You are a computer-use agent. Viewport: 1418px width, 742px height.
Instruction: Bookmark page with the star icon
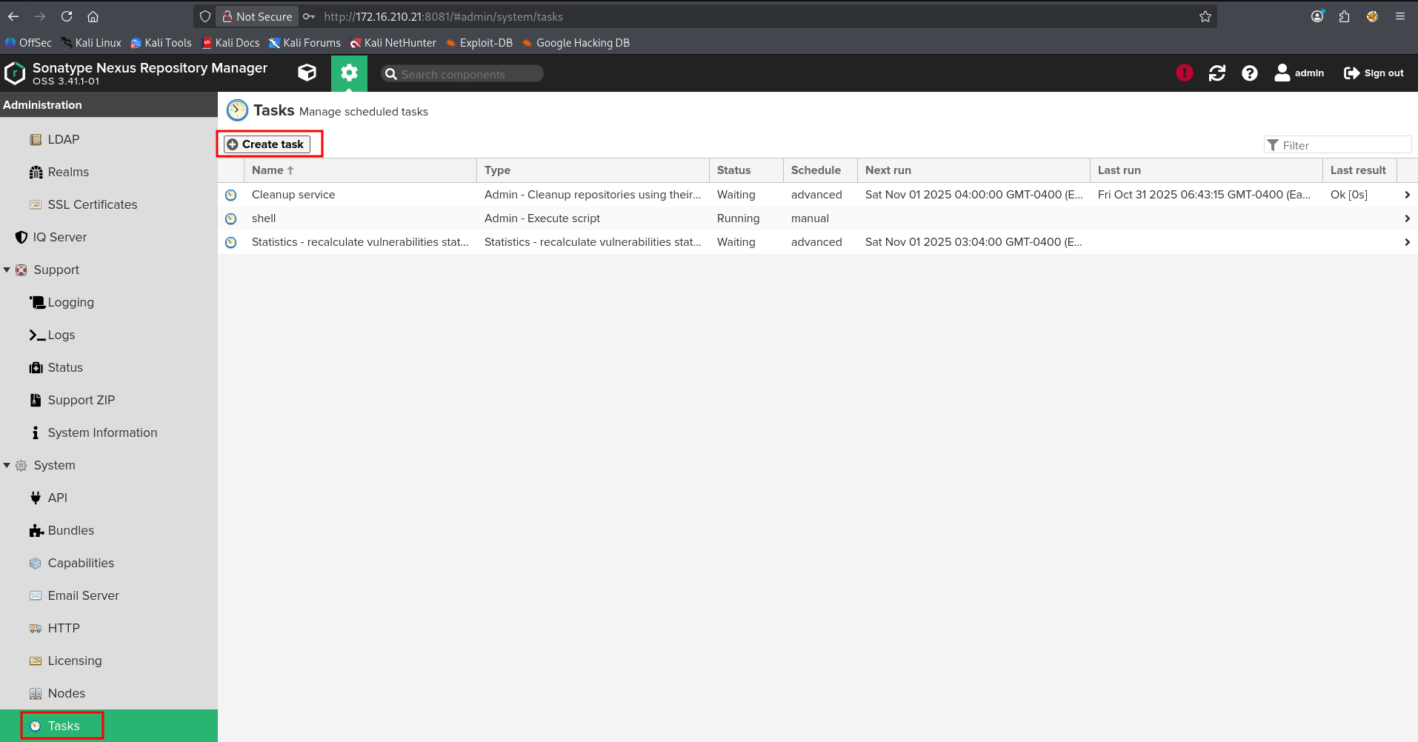pos(1205,16)
